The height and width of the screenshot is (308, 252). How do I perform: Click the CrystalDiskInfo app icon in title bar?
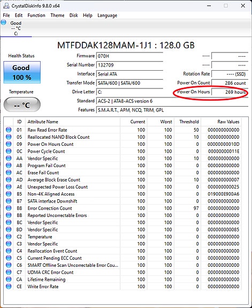point(6,6)
